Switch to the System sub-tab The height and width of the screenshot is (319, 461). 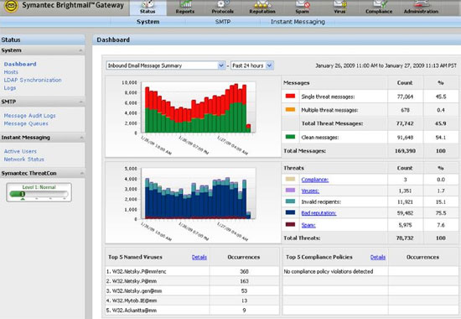click(148, 22)
